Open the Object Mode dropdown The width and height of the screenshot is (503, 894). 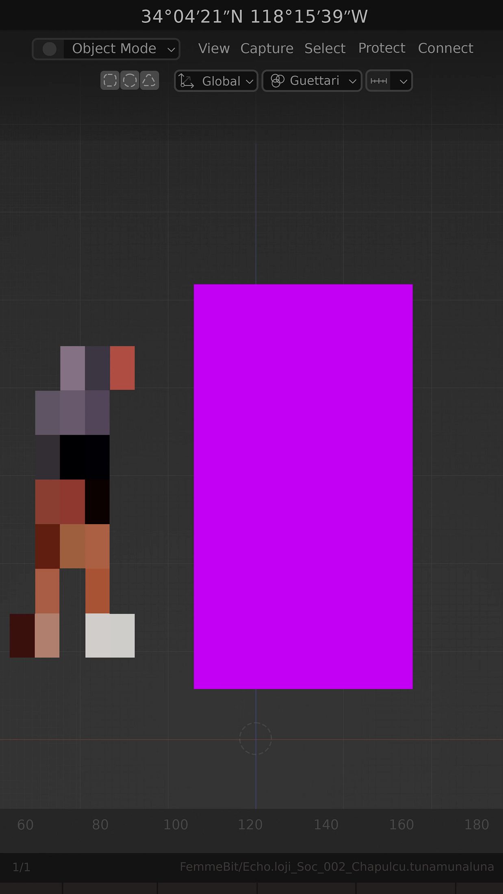tap(106, 49)
